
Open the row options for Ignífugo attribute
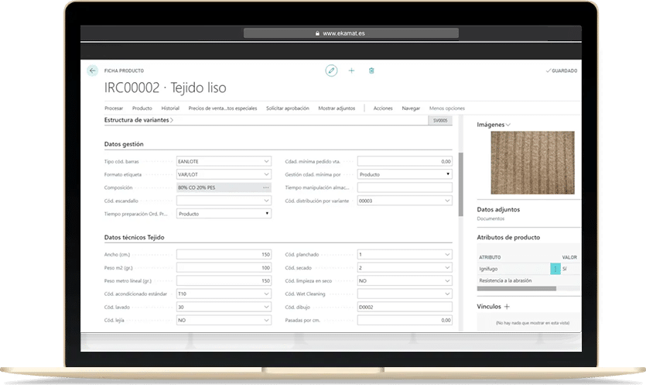click(x=555, y=269)
